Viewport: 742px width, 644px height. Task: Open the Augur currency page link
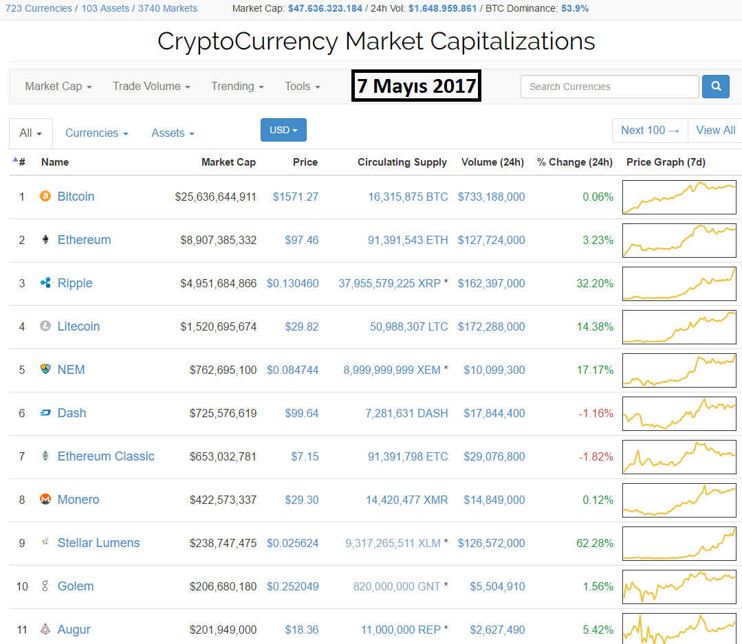(74, 630)
